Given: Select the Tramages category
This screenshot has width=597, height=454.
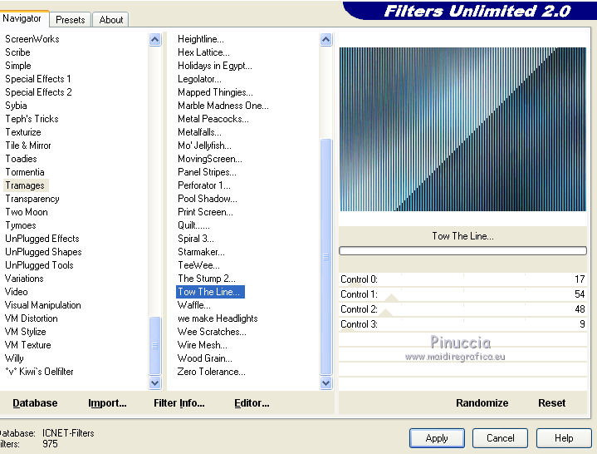Looking at the screenshot, I should click(x=25, y=185).
